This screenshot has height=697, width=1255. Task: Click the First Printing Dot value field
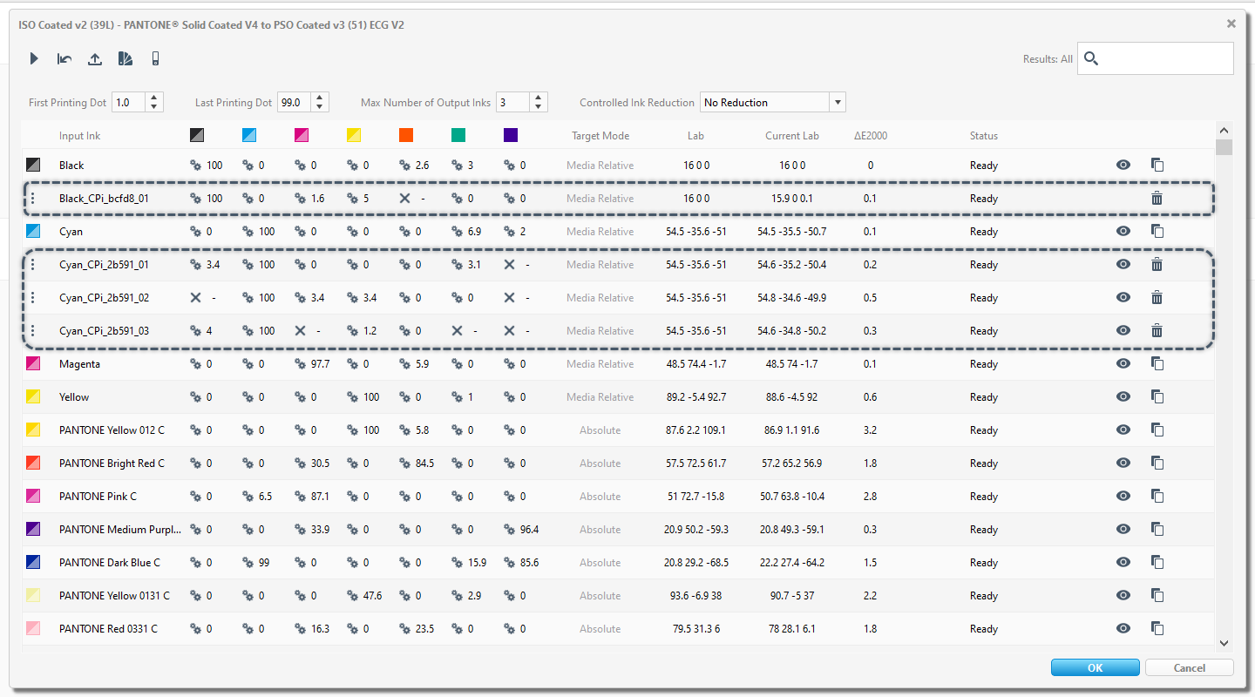click(129, 102)
